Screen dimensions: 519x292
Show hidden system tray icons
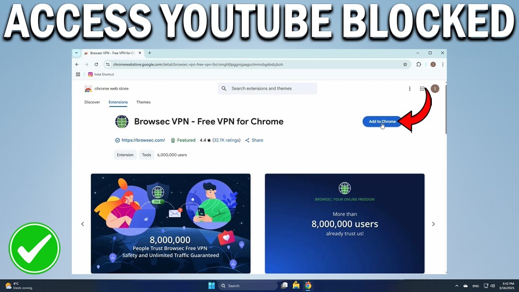pyautogui.click(x=457, y=286)
